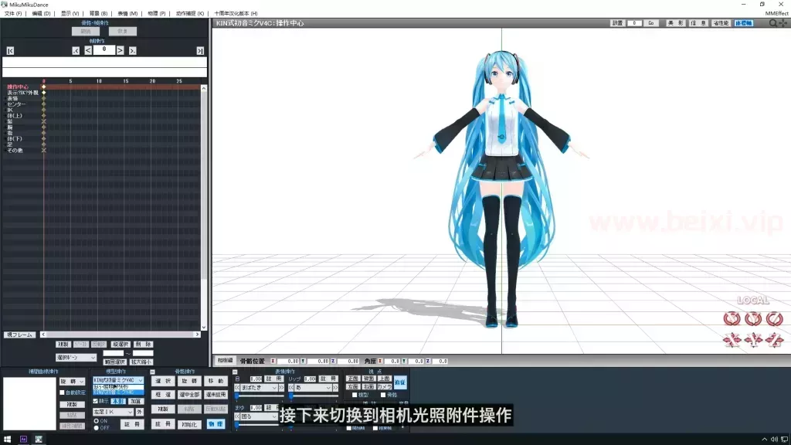Click the first LOCAL rotation gizmo icon

point(732,319)
